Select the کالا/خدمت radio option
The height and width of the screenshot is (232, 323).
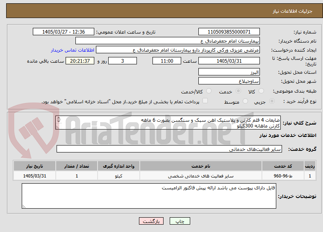[209, 91]
